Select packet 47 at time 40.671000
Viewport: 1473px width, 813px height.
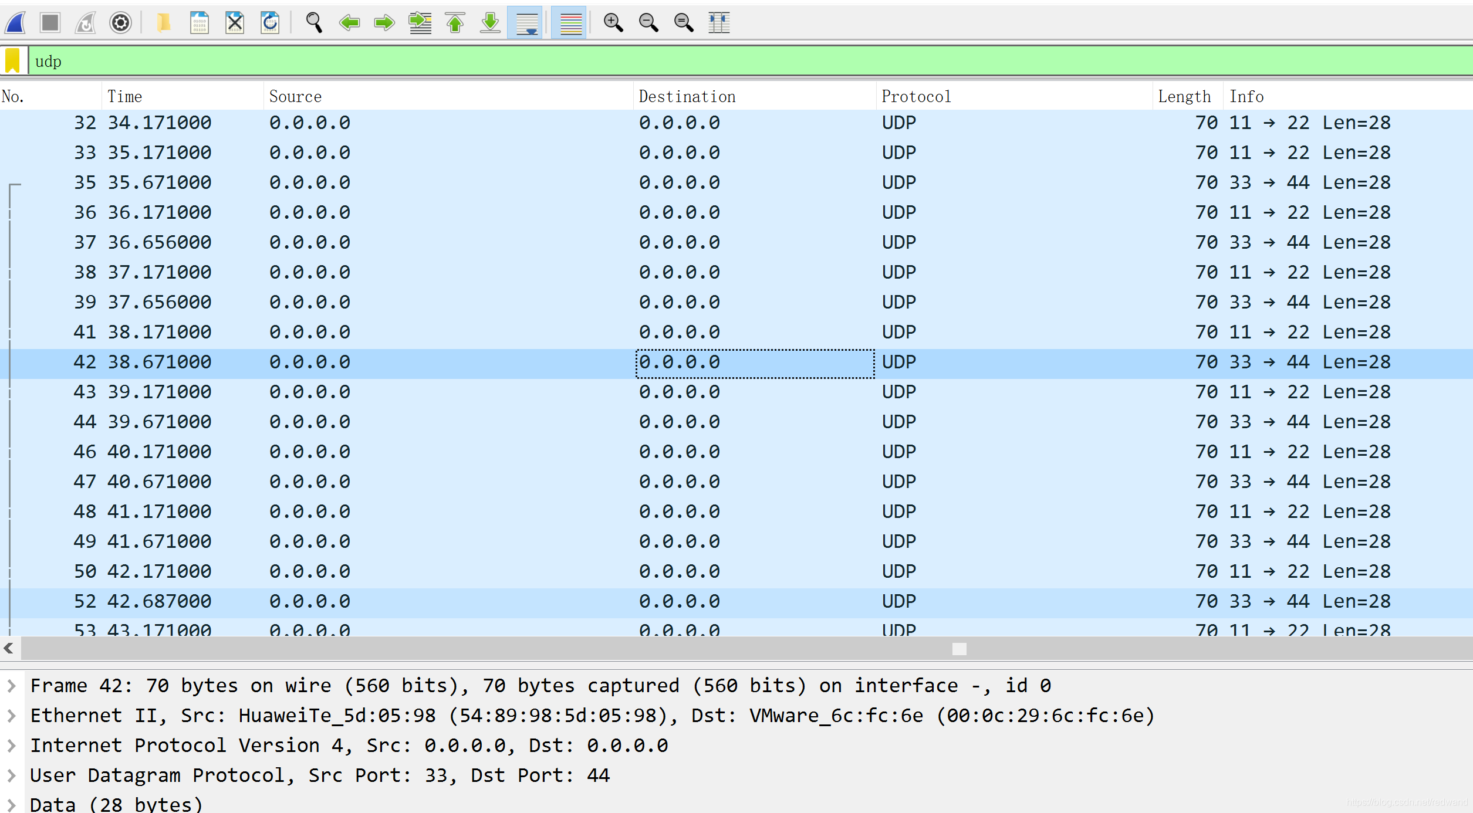point(736,482)
